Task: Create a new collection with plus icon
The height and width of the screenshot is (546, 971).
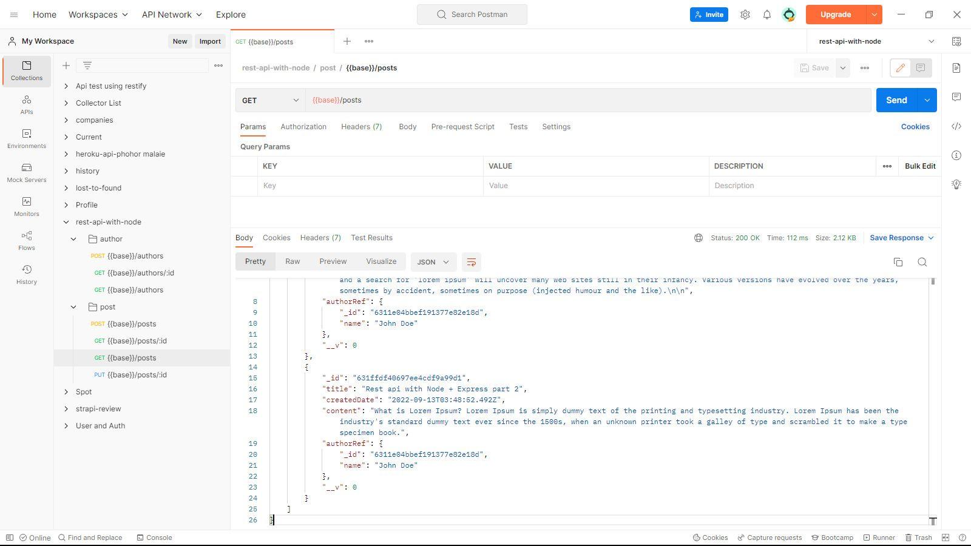Action: click(x=66, y=66)
